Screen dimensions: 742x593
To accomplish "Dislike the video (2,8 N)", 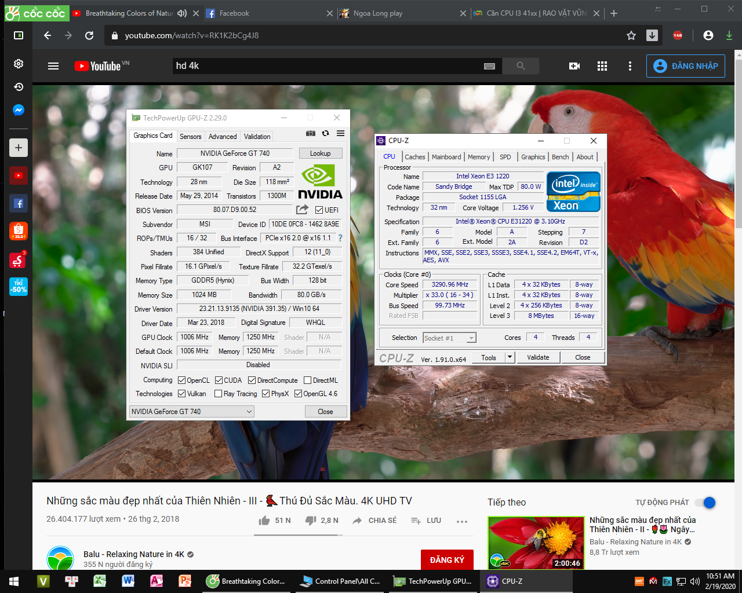I will (322, 521).
